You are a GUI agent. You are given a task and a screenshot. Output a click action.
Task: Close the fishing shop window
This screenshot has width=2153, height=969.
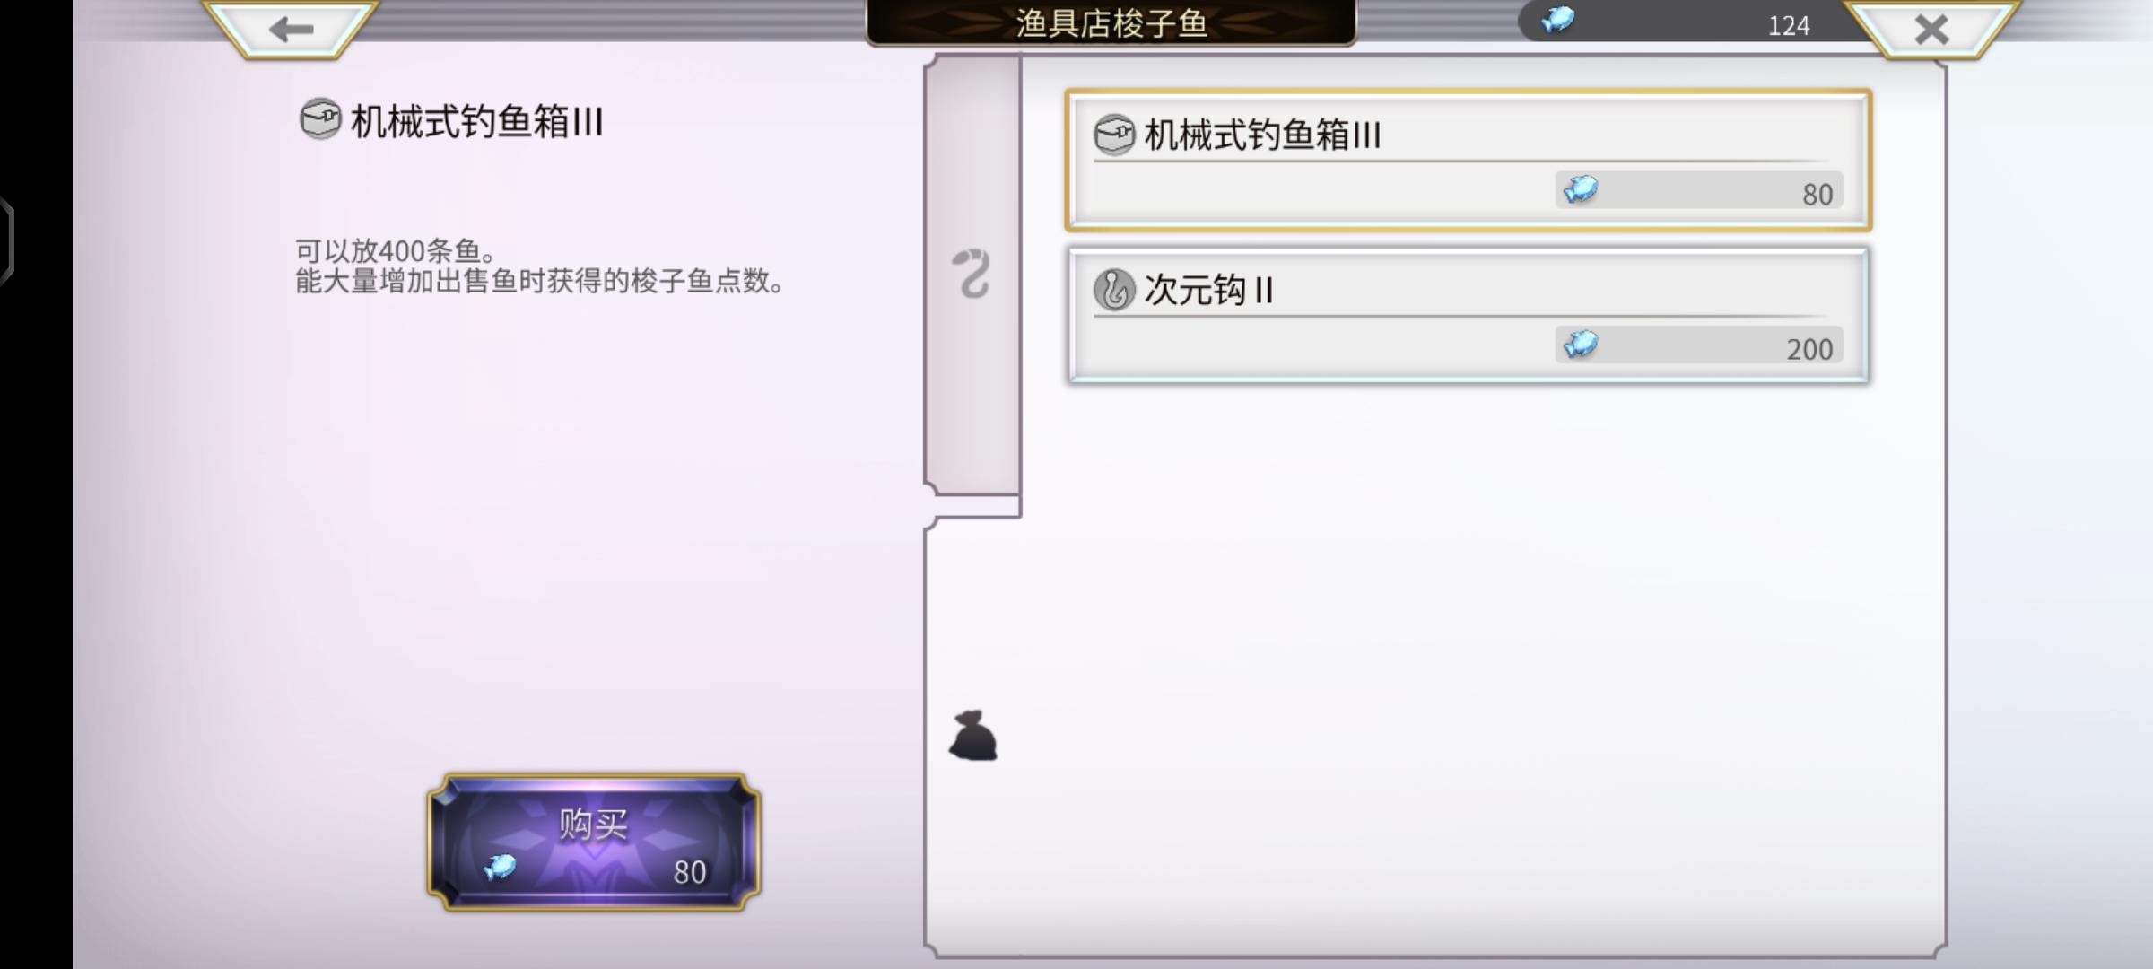(1931, 29)
